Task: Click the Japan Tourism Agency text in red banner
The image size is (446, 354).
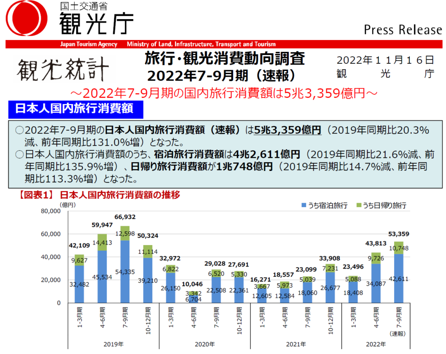Action: pyautogui.click(x=89, y=44)
